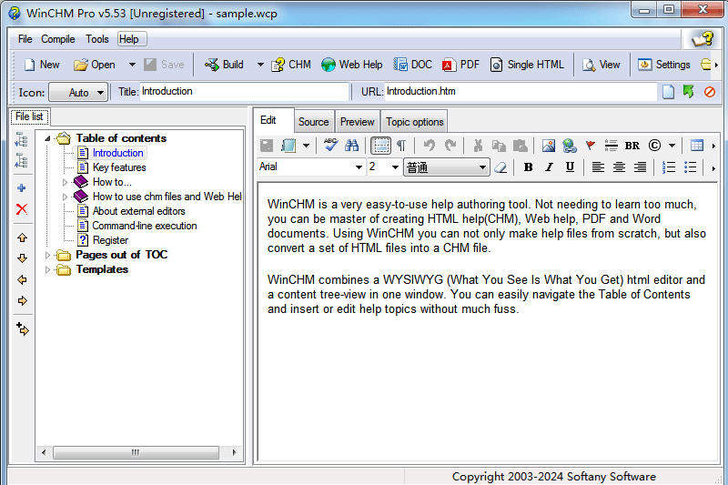This screenshot has width=728, height=485.
Task: Switch to the Source tab
Action: (314, 122)
